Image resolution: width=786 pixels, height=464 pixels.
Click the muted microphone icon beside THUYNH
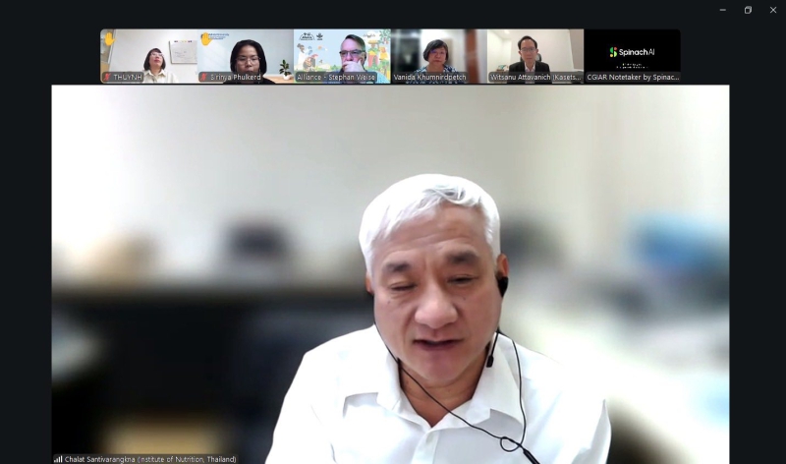[x=107, y=77]
